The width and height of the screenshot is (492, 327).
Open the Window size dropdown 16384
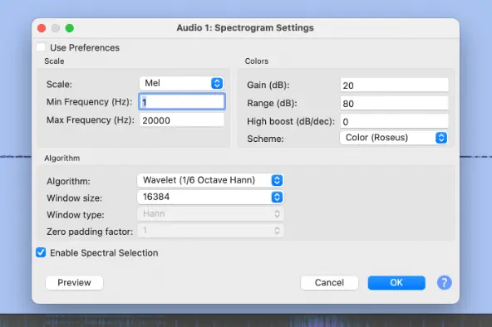click(210, 197)
